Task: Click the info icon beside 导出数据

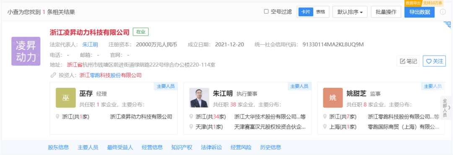Action: [x=443, y=12]
